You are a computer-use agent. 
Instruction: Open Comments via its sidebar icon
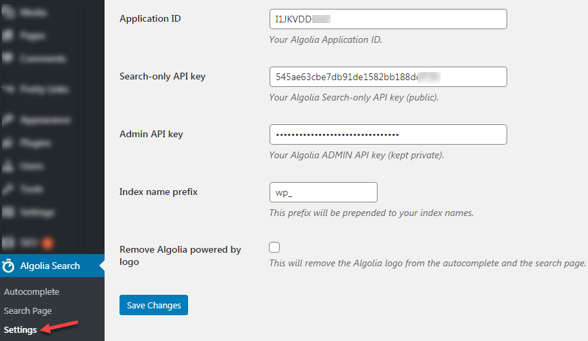click(9, 58)
